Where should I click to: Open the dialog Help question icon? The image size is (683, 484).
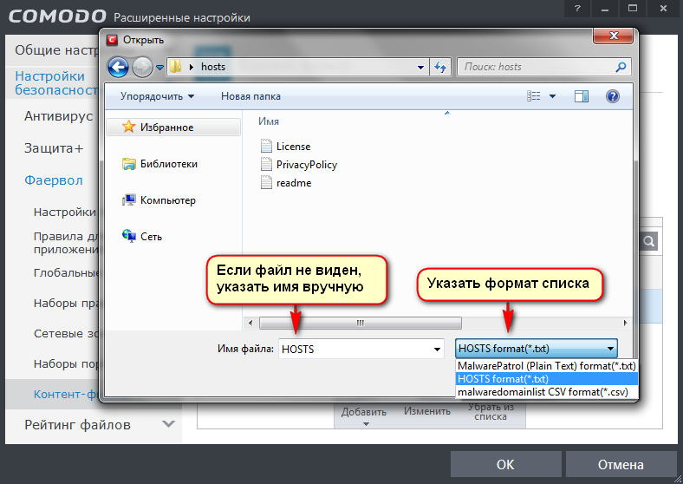click(x=613, y=96)
